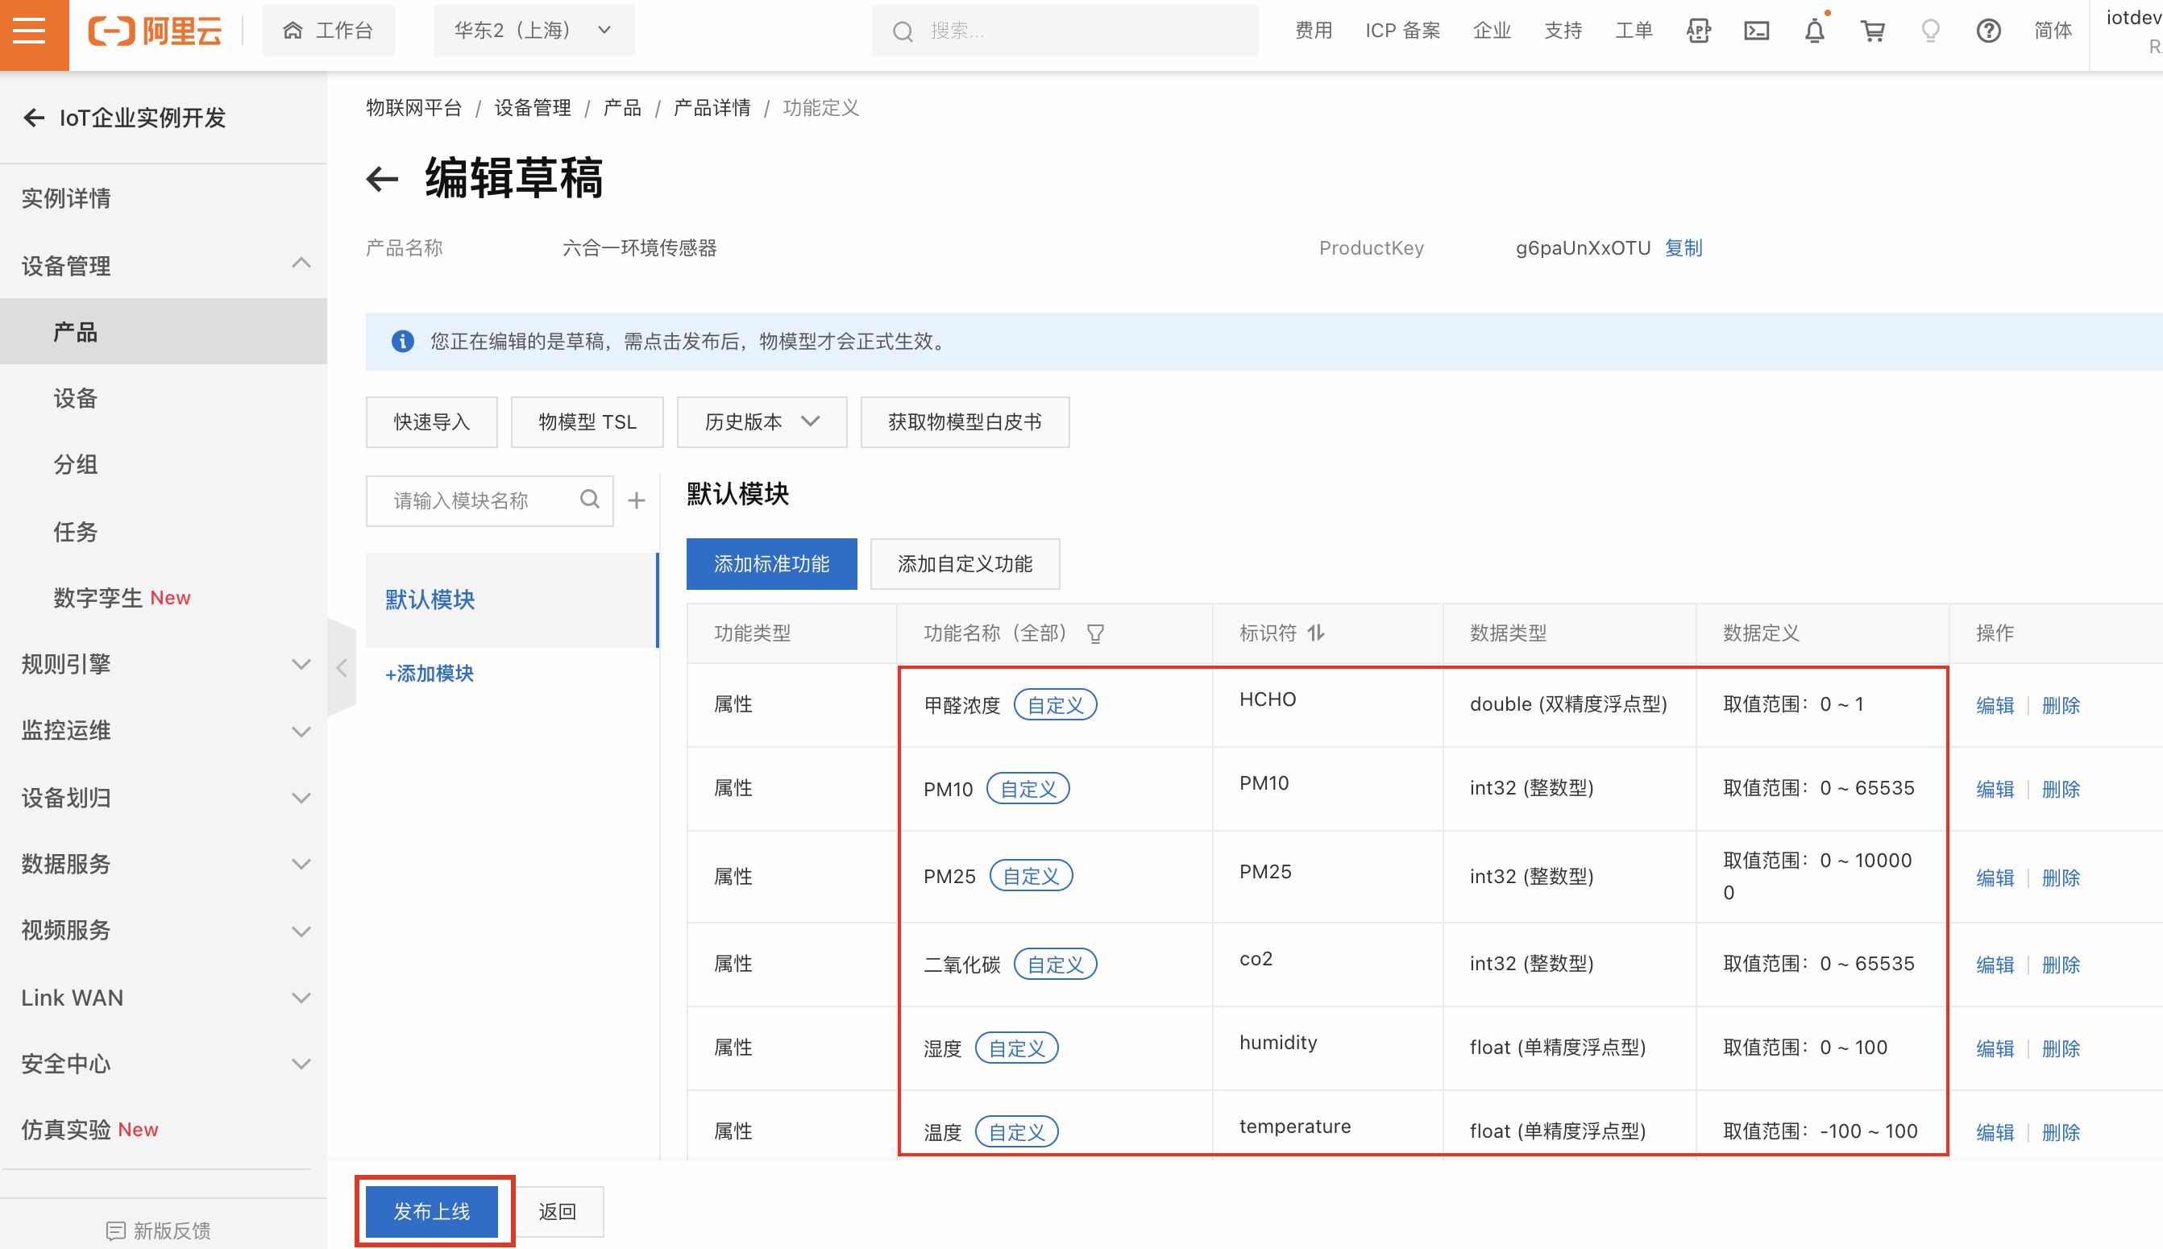Image resolution: width=2163 pixels, height=1249 pixels.
Task: Click the APP mobile download icon
Action: tap(1698, 31)
